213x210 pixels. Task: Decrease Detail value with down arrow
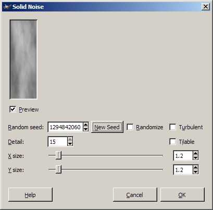click(x=70, y=144)
